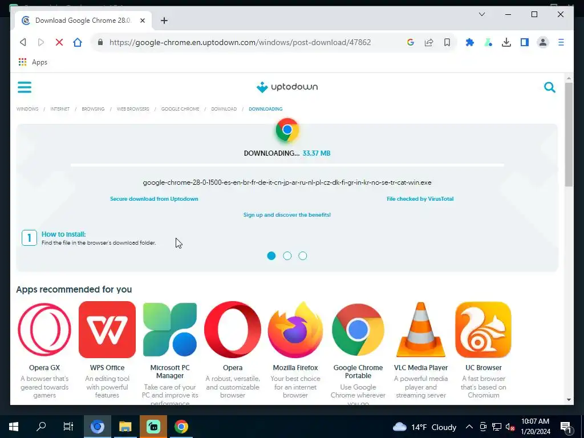This screenshot has height=438, width=584.
Task: Close the Download Google Chrome tab
Action: pos(142,21)
